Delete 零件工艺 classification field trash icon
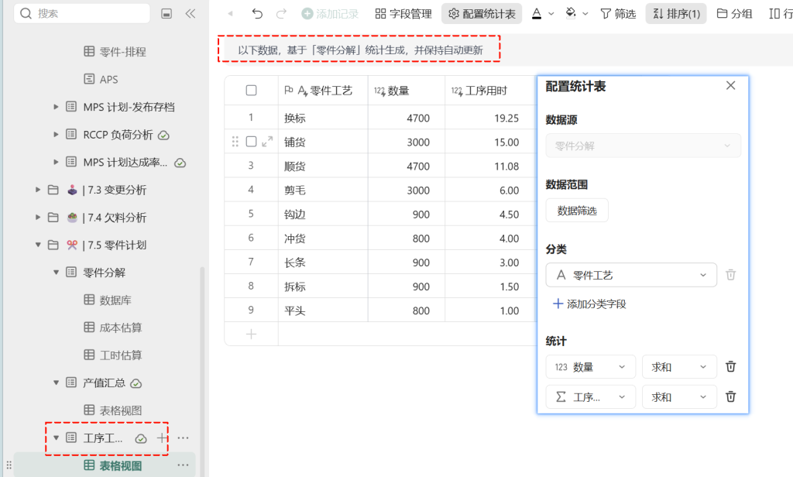793x477 pixels. point(731,275)
